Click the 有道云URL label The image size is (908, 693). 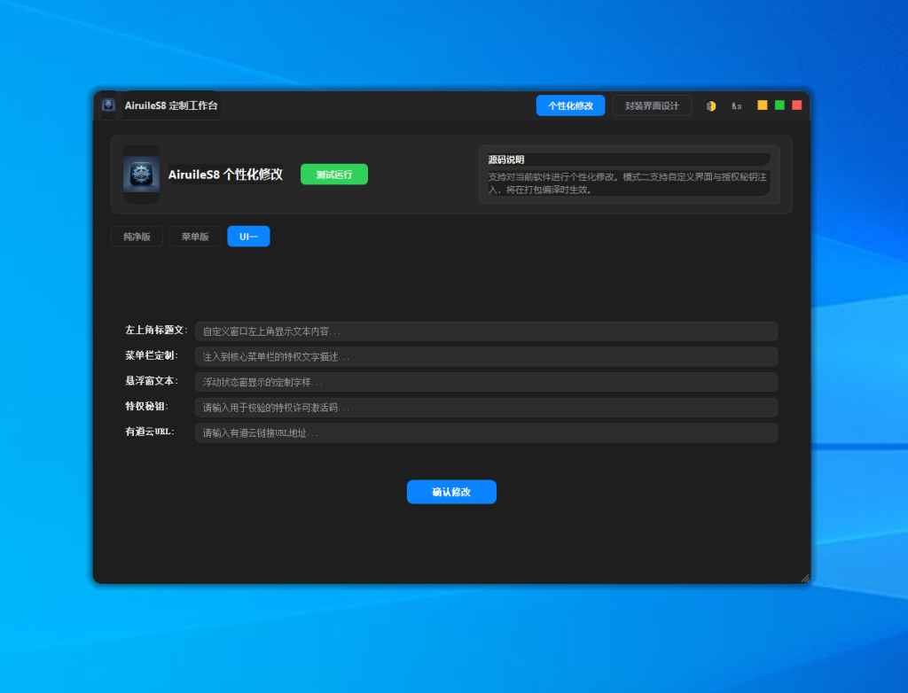(x=150, y=432)
